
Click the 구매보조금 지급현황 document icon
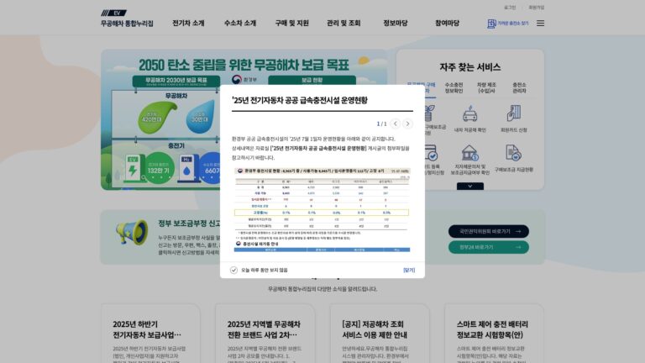513,153
